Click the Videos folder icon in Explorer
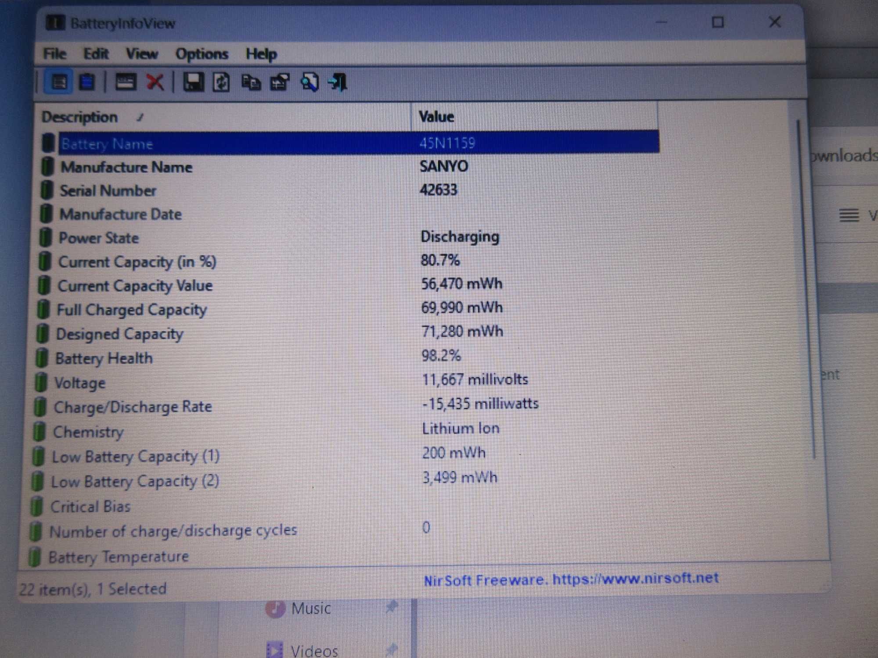878x658 pixels. tap(275, 650)
